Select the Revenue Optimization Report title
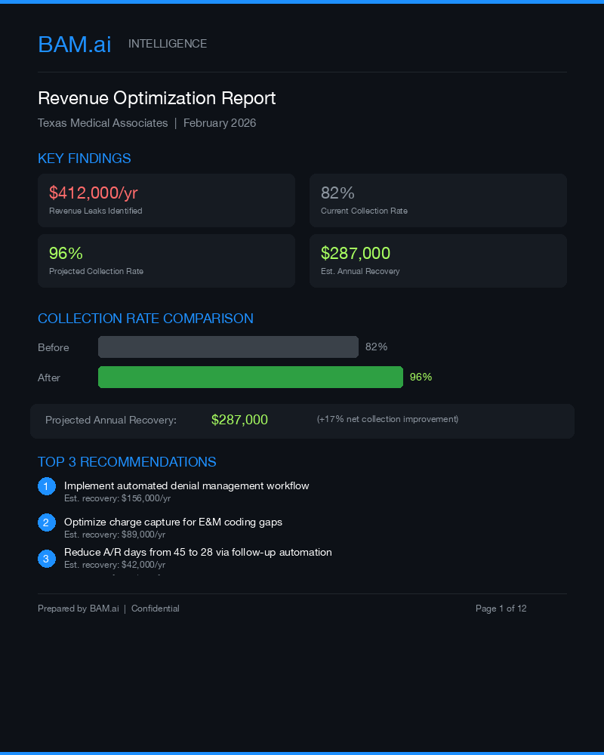 [x=157, y=98]
